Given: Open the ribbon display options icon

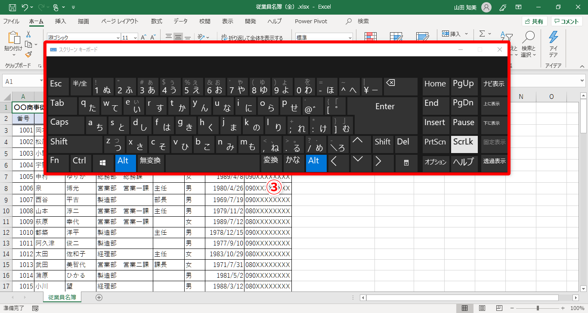Looking at the screenshot, I should tap(519, 7).
